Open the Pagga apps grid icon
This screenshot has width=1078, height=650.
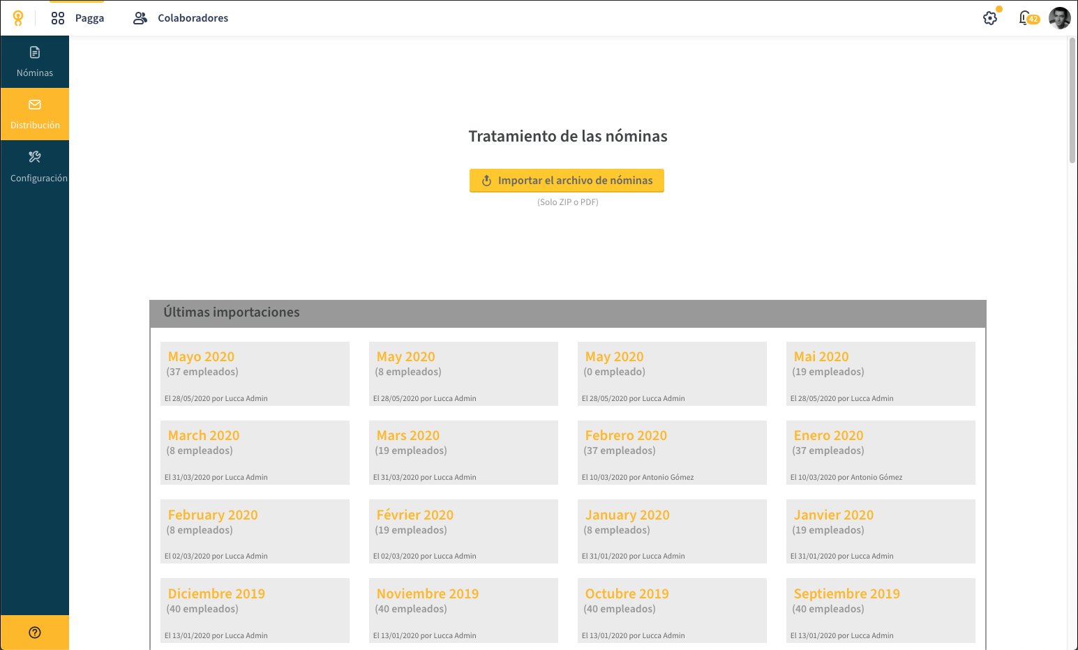(58, 18)
